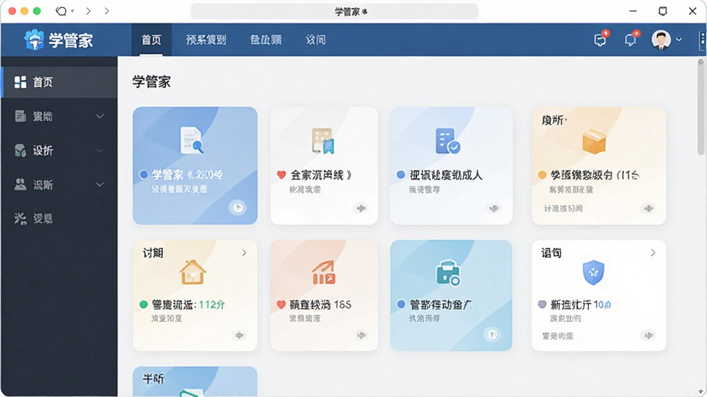707x397 pixels.
Task: Open the 订閒 card chevron arrow
Action: click(x=244, y=253)
